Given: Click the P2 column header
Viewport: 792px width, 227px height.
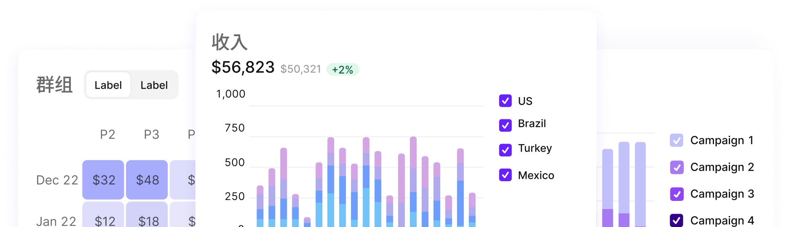Looking at the screenshot, I should (x=107, y=135).
